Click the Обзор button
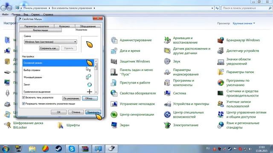Screen dimensions: 273x153 [x=90, y=98]
